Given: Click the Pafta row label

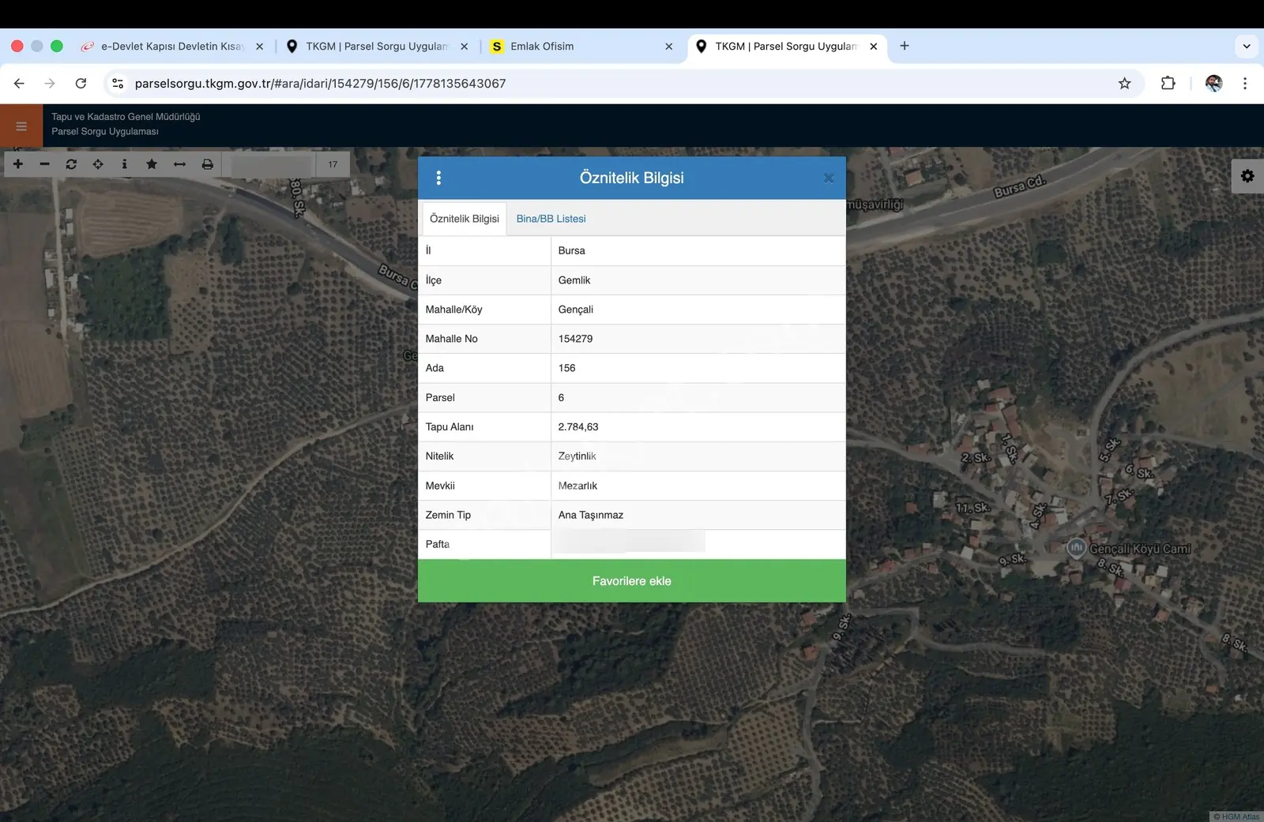Looking at the screenshot, I should point(437,544).
